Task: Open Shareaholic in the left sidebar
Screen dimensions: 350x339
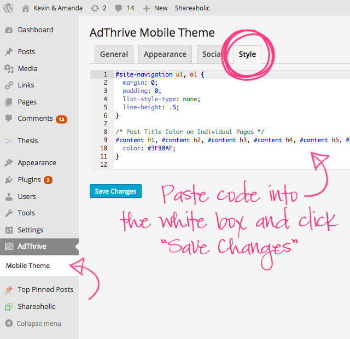Action: coord(37,306)
